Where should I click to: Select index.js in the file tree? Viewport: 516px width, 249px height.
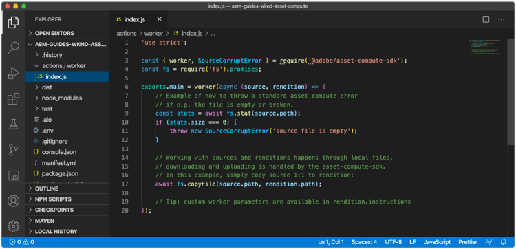[67, 76]
